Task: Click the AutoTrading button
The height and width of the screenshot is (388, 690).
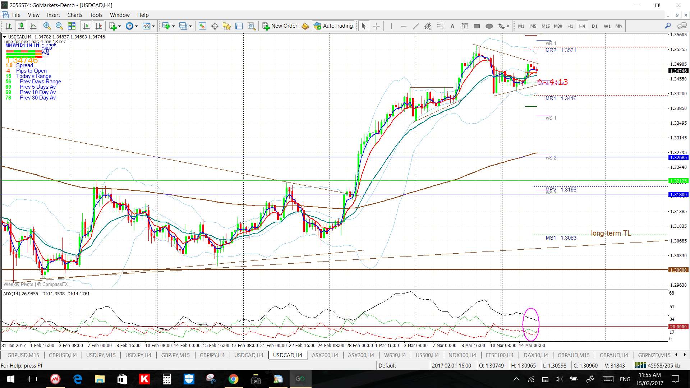Action: coord(333,26)
